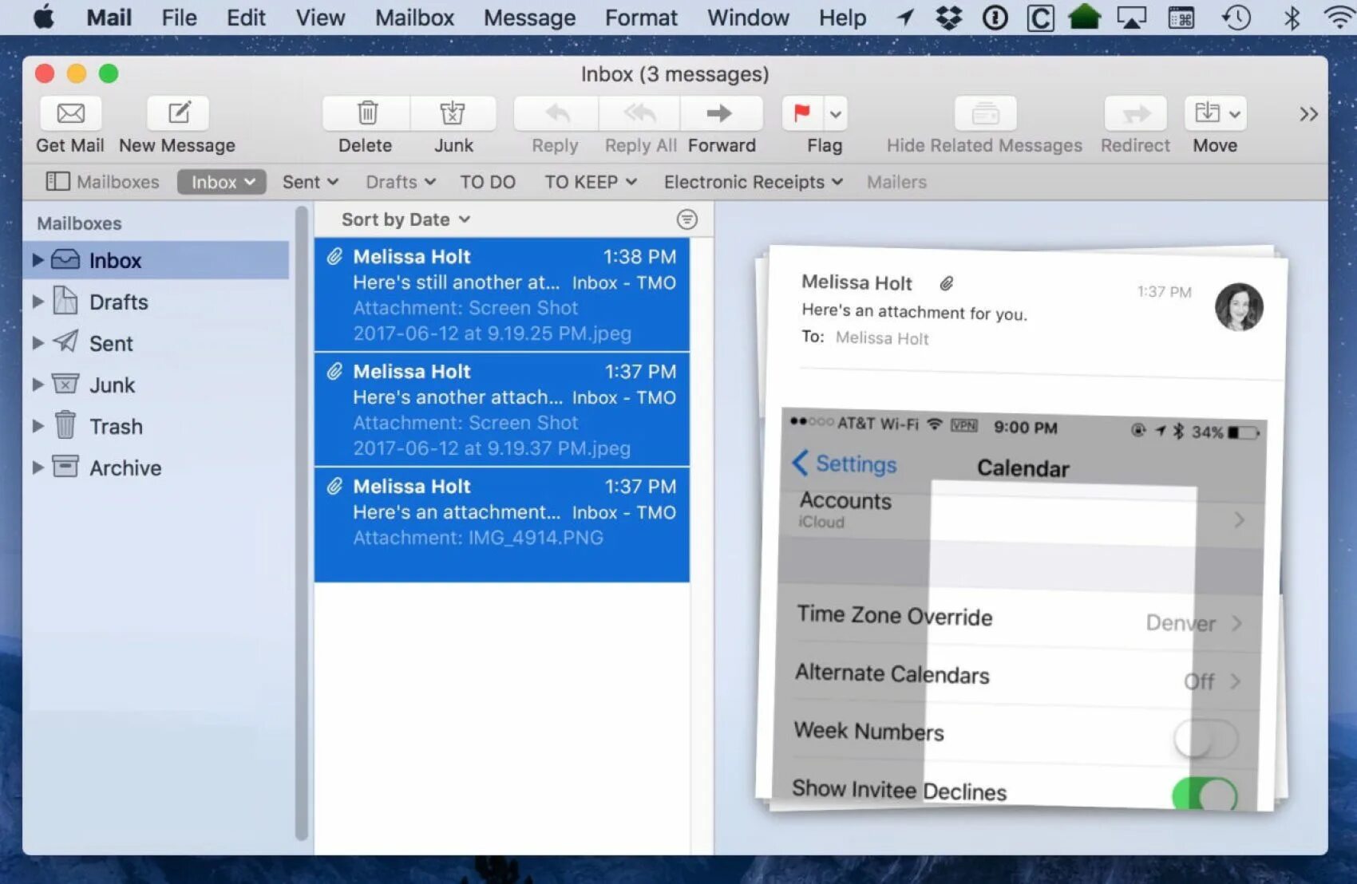Open the Move toolbar dropdown
The height and width of the screenshot is (884, 1357).
1215,113
